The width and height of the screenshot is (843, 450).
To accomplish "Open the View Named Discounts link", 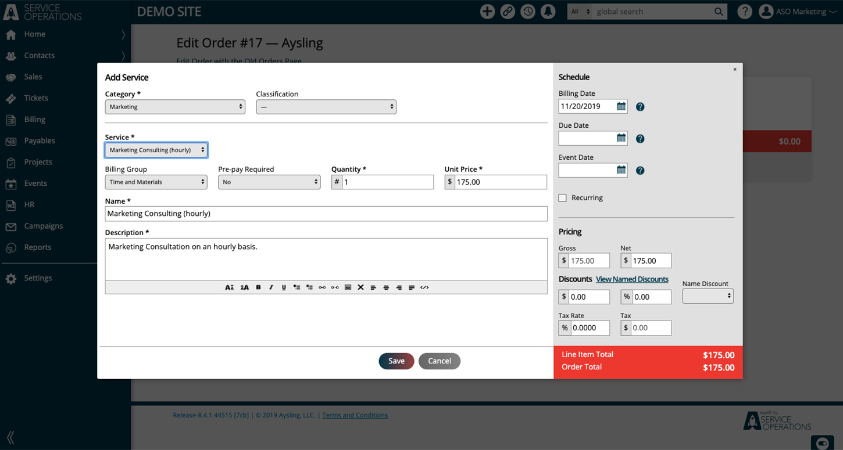I will 632,279.
